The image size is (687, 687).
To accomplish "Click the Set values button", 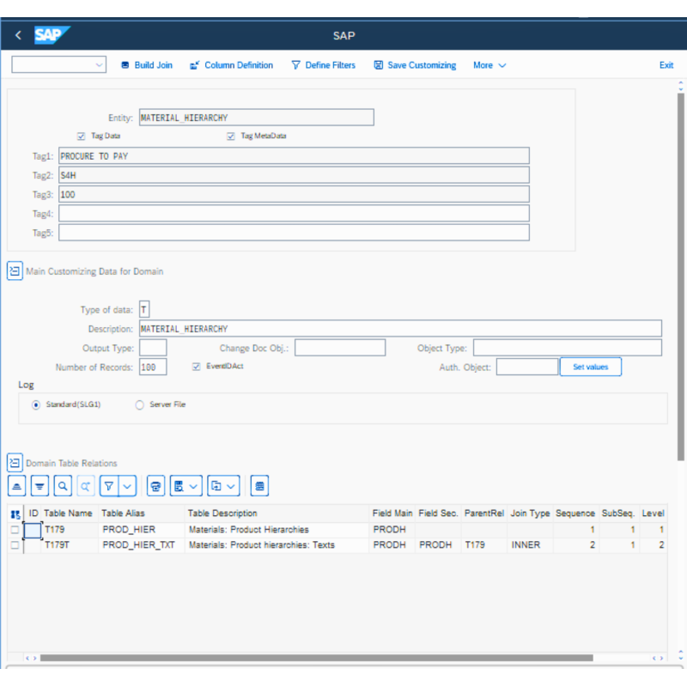I will (590, 367).
